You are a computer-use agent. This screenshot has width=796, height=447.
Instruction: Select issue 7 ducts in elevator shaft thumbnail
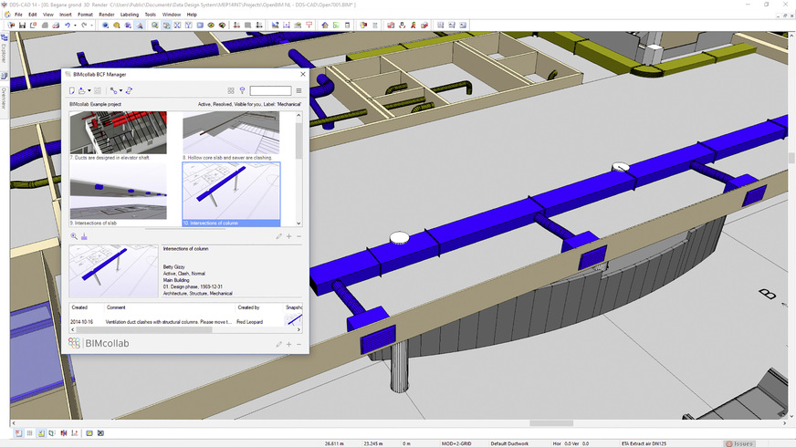click(x=118, y=133)
